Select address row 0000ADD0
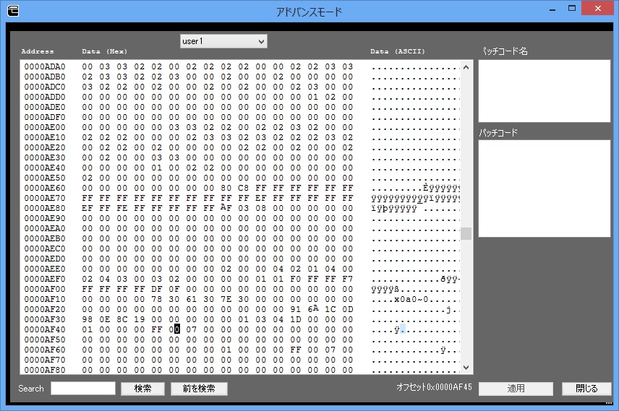This screenshot has height=411, width=619. [x=45, y=97]
